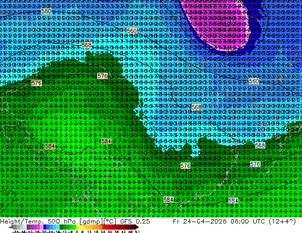The image size is (302, 233).
Task: Click the bright red 24 degree legend swatch
Action: [104, 227]
